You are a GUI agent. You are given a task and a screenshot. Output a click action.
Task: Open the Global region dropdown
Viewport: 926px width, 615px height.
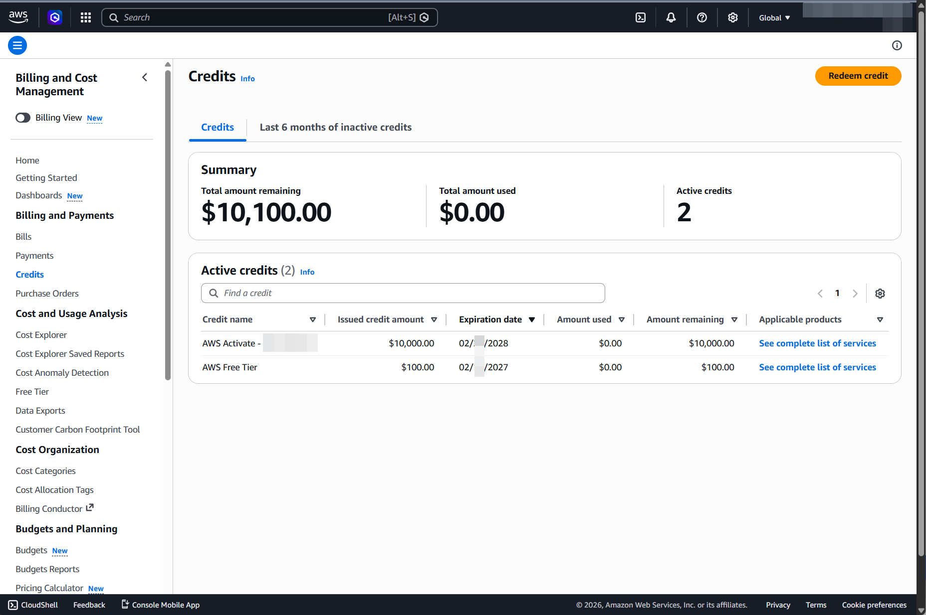pos(774,17)
